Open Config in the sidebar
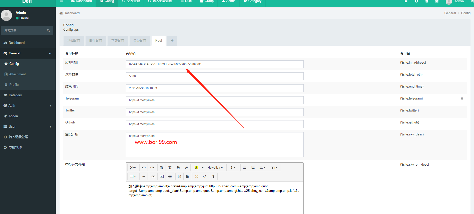This screenshot has height=214, width=474. (x=28, y=64)
